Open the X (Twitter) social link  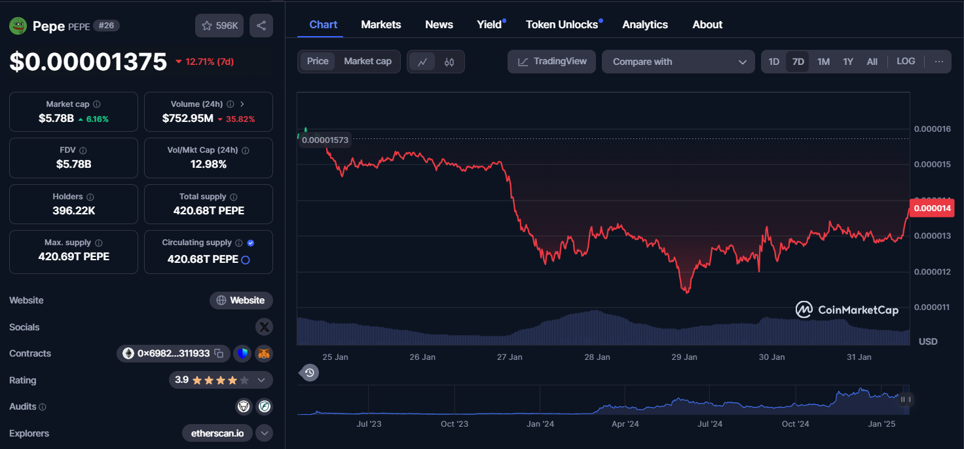click(x=264, y=327)
